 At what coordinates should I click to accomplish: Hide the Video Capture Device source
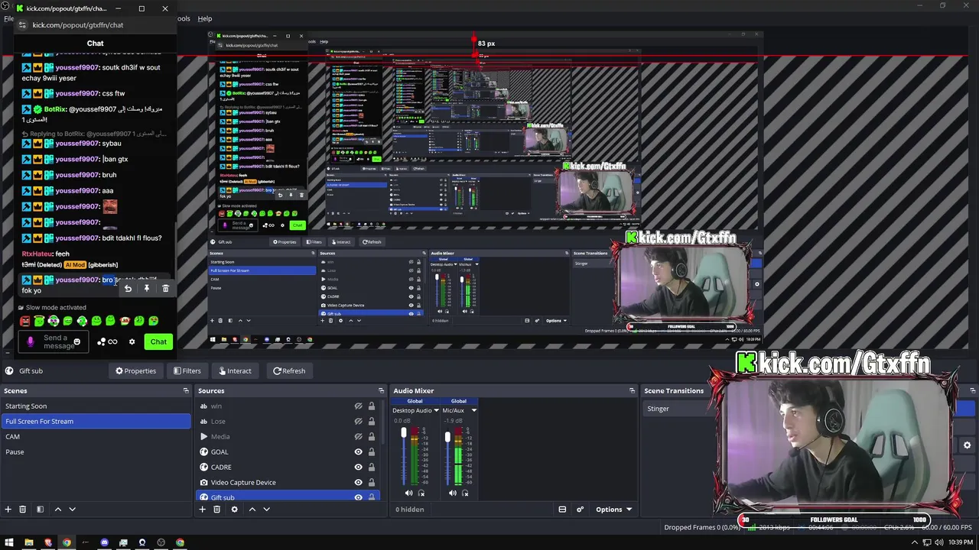click(358, 483)
